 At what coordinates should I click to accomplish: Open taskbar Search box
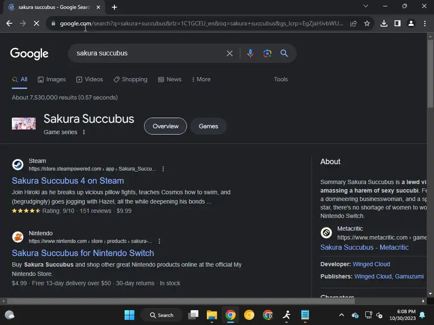[x=161, y=315]
